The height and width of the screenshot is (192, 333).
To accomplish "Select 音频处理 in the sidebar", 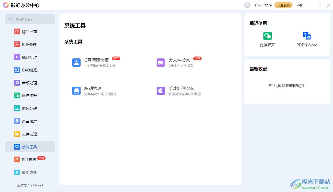I will [x=29, y=83].
